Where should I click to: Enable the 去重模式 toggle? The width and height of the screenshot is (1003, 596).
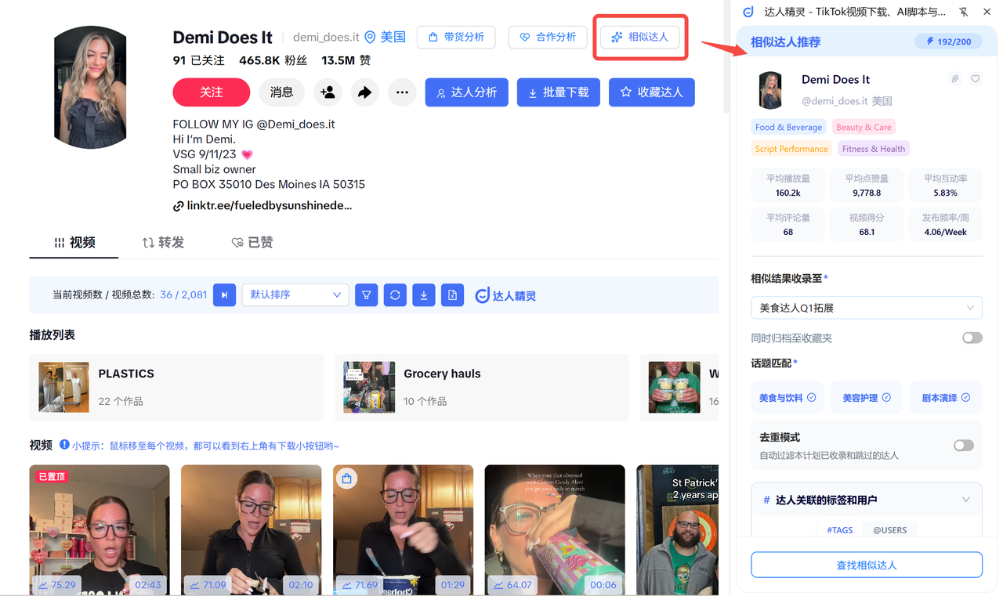pyautogui.click(x=964, y=445)
